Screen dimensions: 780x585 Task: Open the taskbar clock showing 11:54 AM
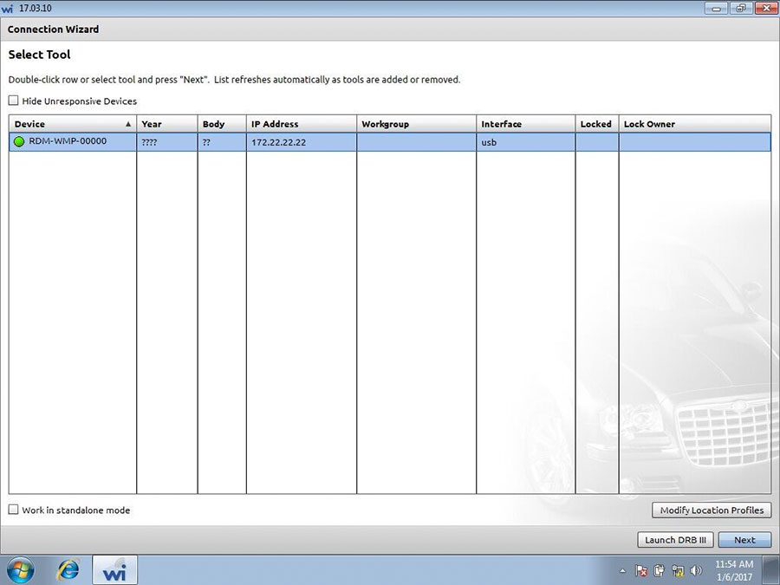tap(734, 570)
